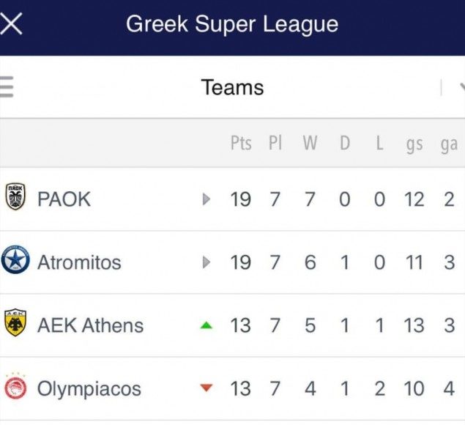Open the hamburger menu icon
The height and width of the screenshot is (425, 465).
click(6, 87)
